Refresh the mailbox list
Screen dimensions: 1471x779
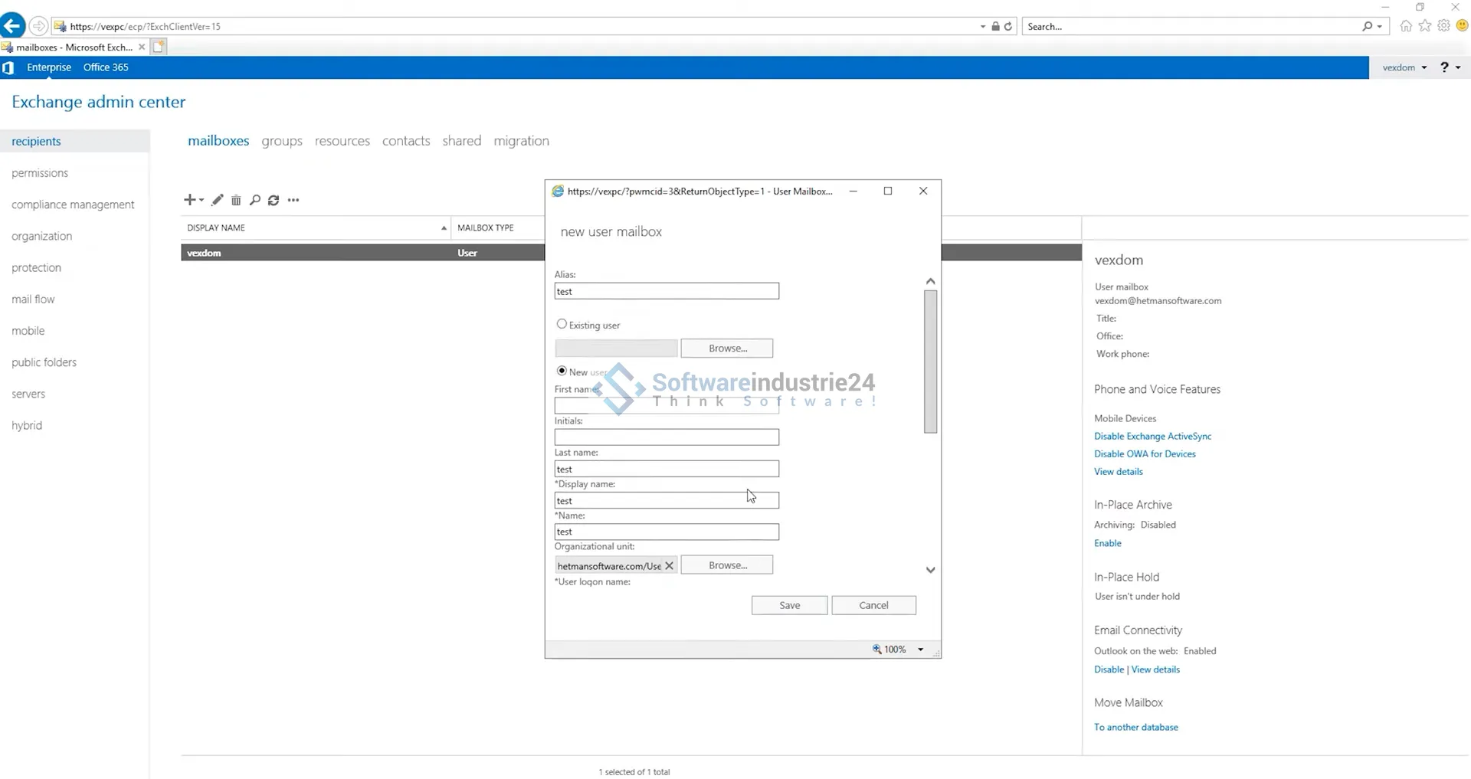tap(274, 200)
